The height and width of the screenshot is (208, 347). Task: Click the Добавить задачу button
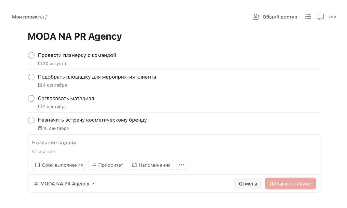(290, 184)
